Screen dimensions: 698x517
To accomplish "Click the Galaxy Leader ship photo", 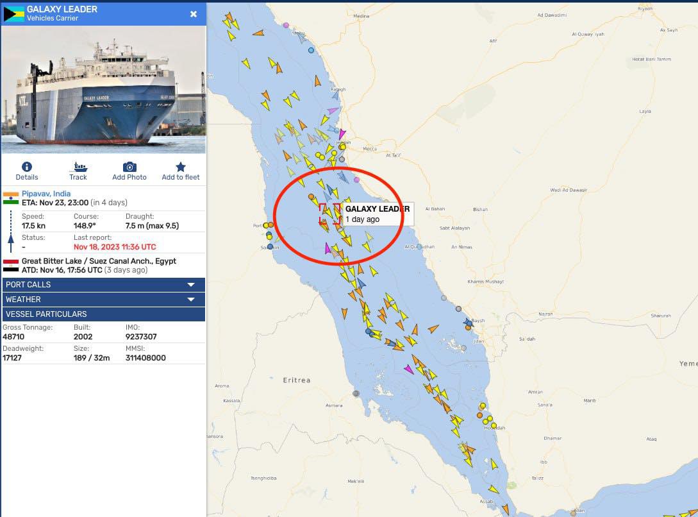I will pyautogui.click(x=104, y=90).
